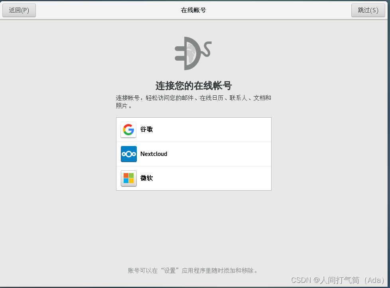This screenshot has height=288, width=390.
Task: Click the 连接您的在线帐号 heading
Action: point(193,85)
